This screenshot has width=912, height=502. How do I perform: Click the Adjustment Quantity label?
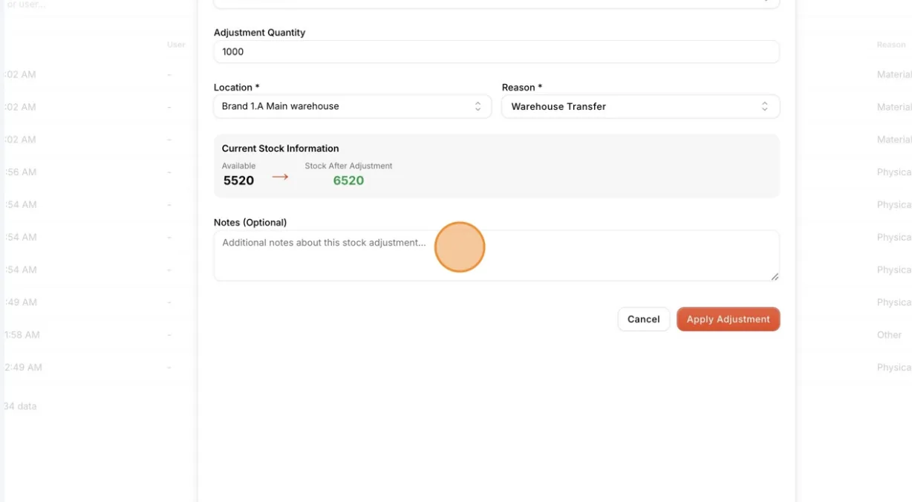259,33
